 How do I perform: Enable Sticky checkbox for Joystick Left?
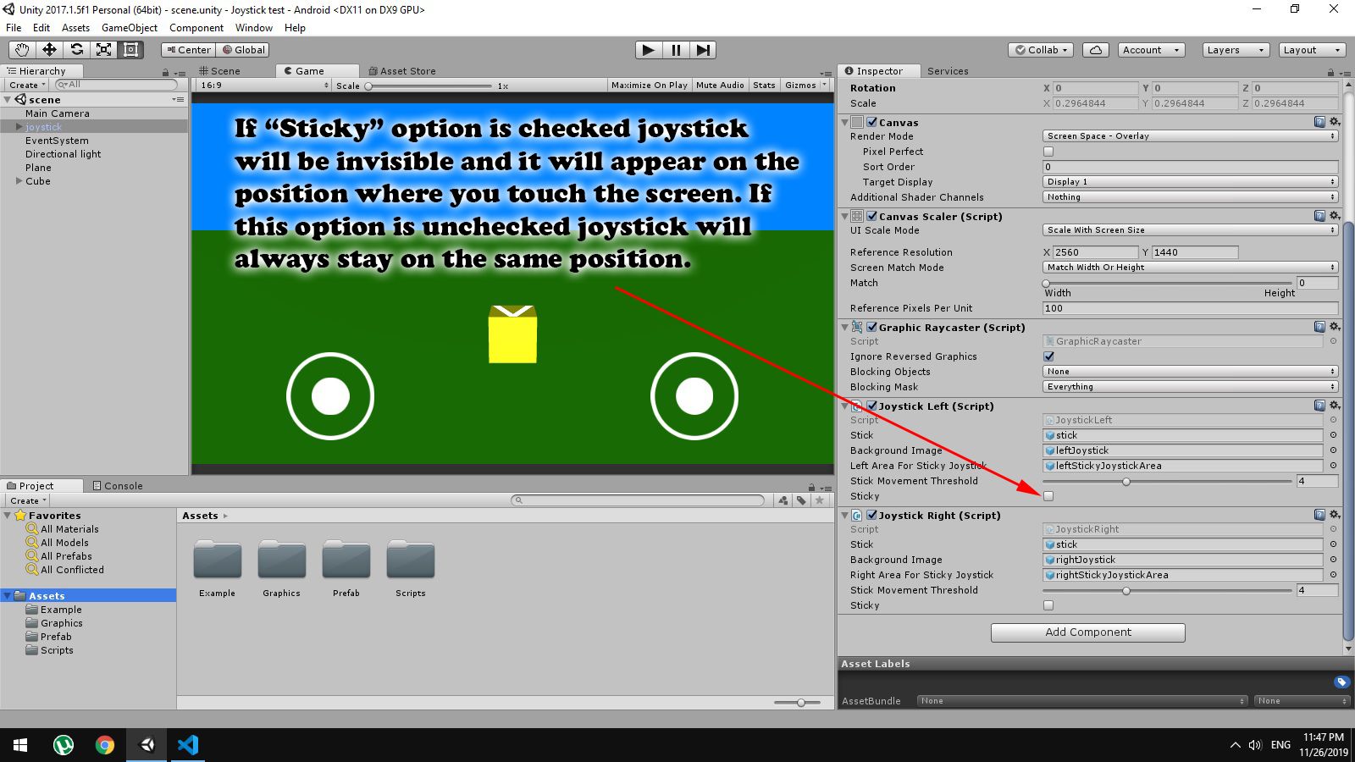point(1048,496)
